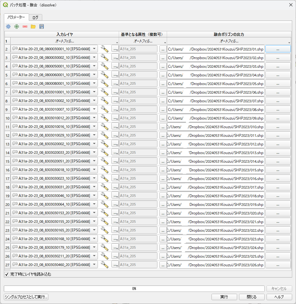
Task: Click the blue gear icon in toolbar
Action: (8, 27)
